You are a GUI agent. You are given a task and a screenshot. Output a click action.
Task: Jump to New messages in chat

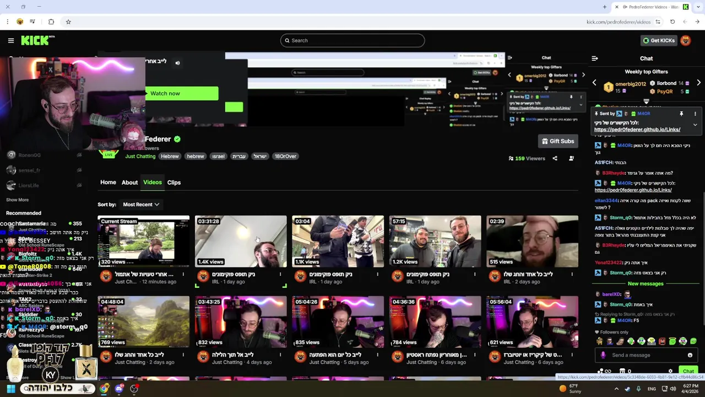pos(646,283)
